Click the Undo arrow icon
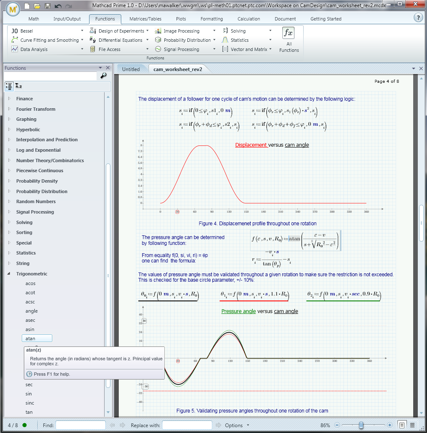Viewport: 427px width, 433px height. click(58, 6)
